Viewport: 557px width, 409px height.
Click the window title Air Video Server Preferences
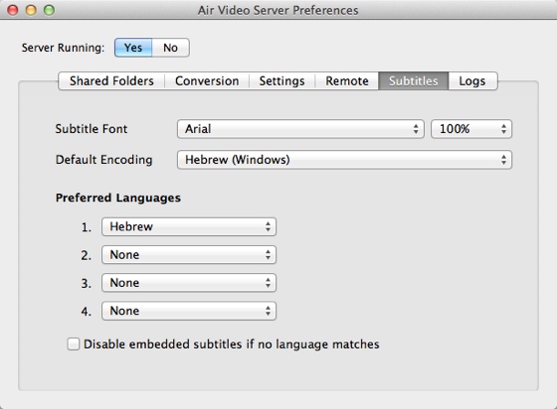pos(278,10)
